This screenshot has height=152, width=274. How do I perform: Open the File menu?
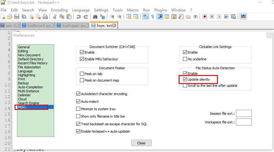(3, 10)
